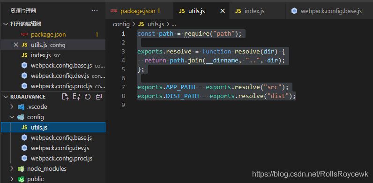Open index.js src in open editors
373x183 pixels.
[53, 55]
